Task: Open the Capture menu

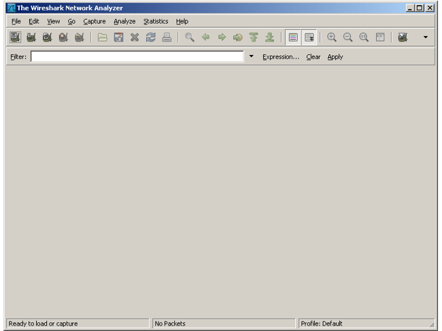Action: pyautogui.click(x=94, y=21)
